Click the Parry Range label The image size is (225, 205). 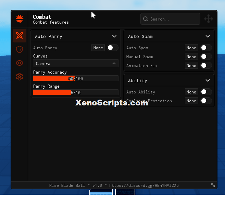click(46, 86)
